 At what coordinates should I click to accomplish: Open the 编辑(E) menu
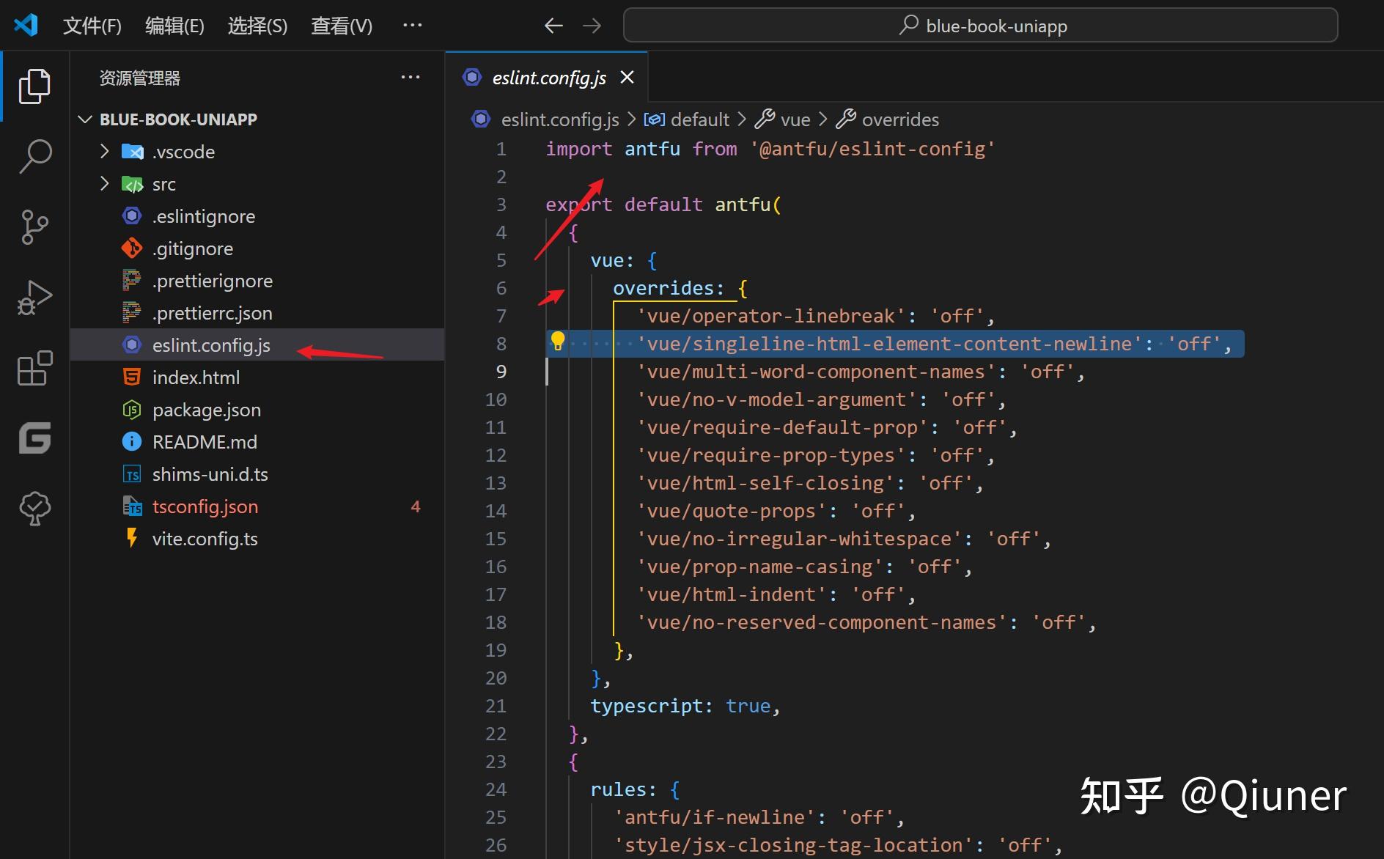point(174,26)
